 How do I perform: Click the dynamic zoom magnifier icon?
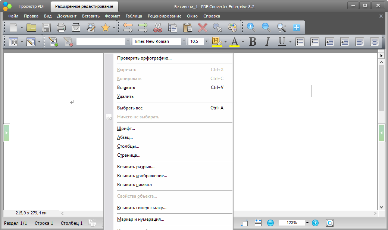pos(282,28)
